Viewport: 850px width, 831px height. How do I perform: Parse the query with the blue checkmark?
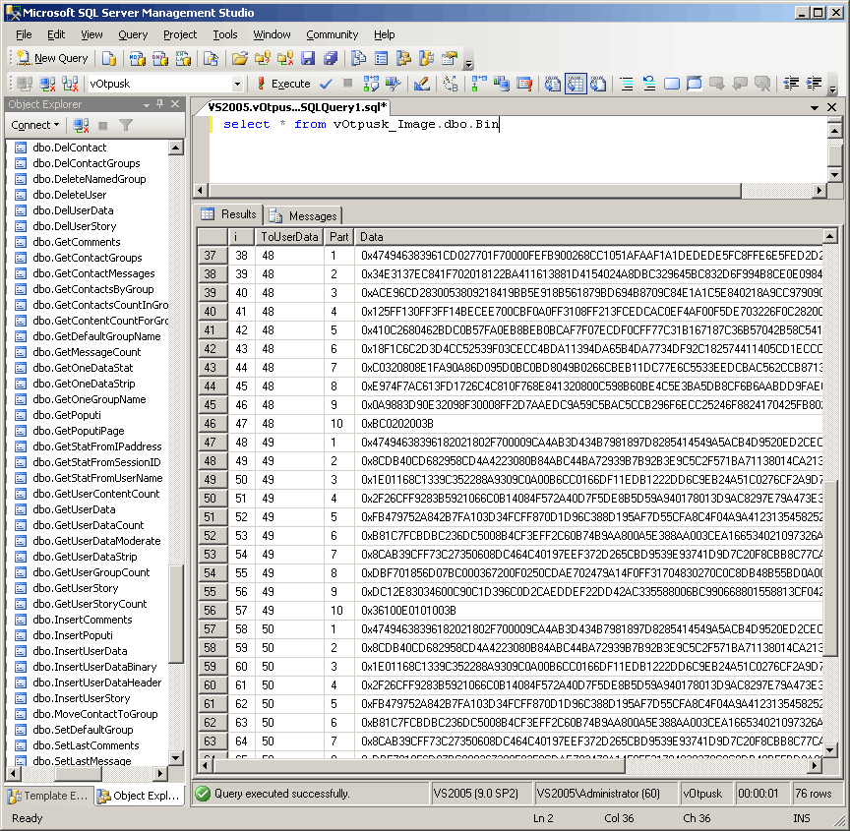pos(326,84)
